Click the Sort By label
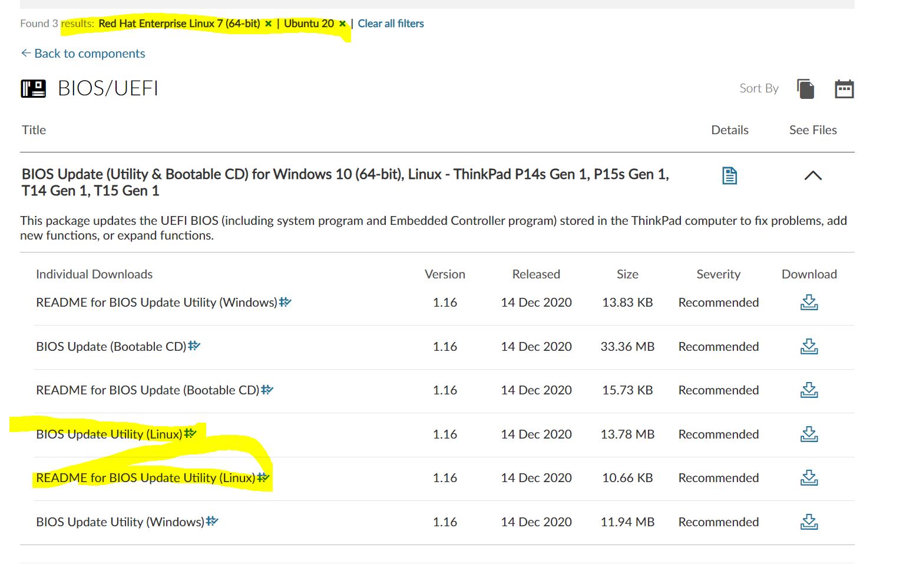 tap(759, 88)
